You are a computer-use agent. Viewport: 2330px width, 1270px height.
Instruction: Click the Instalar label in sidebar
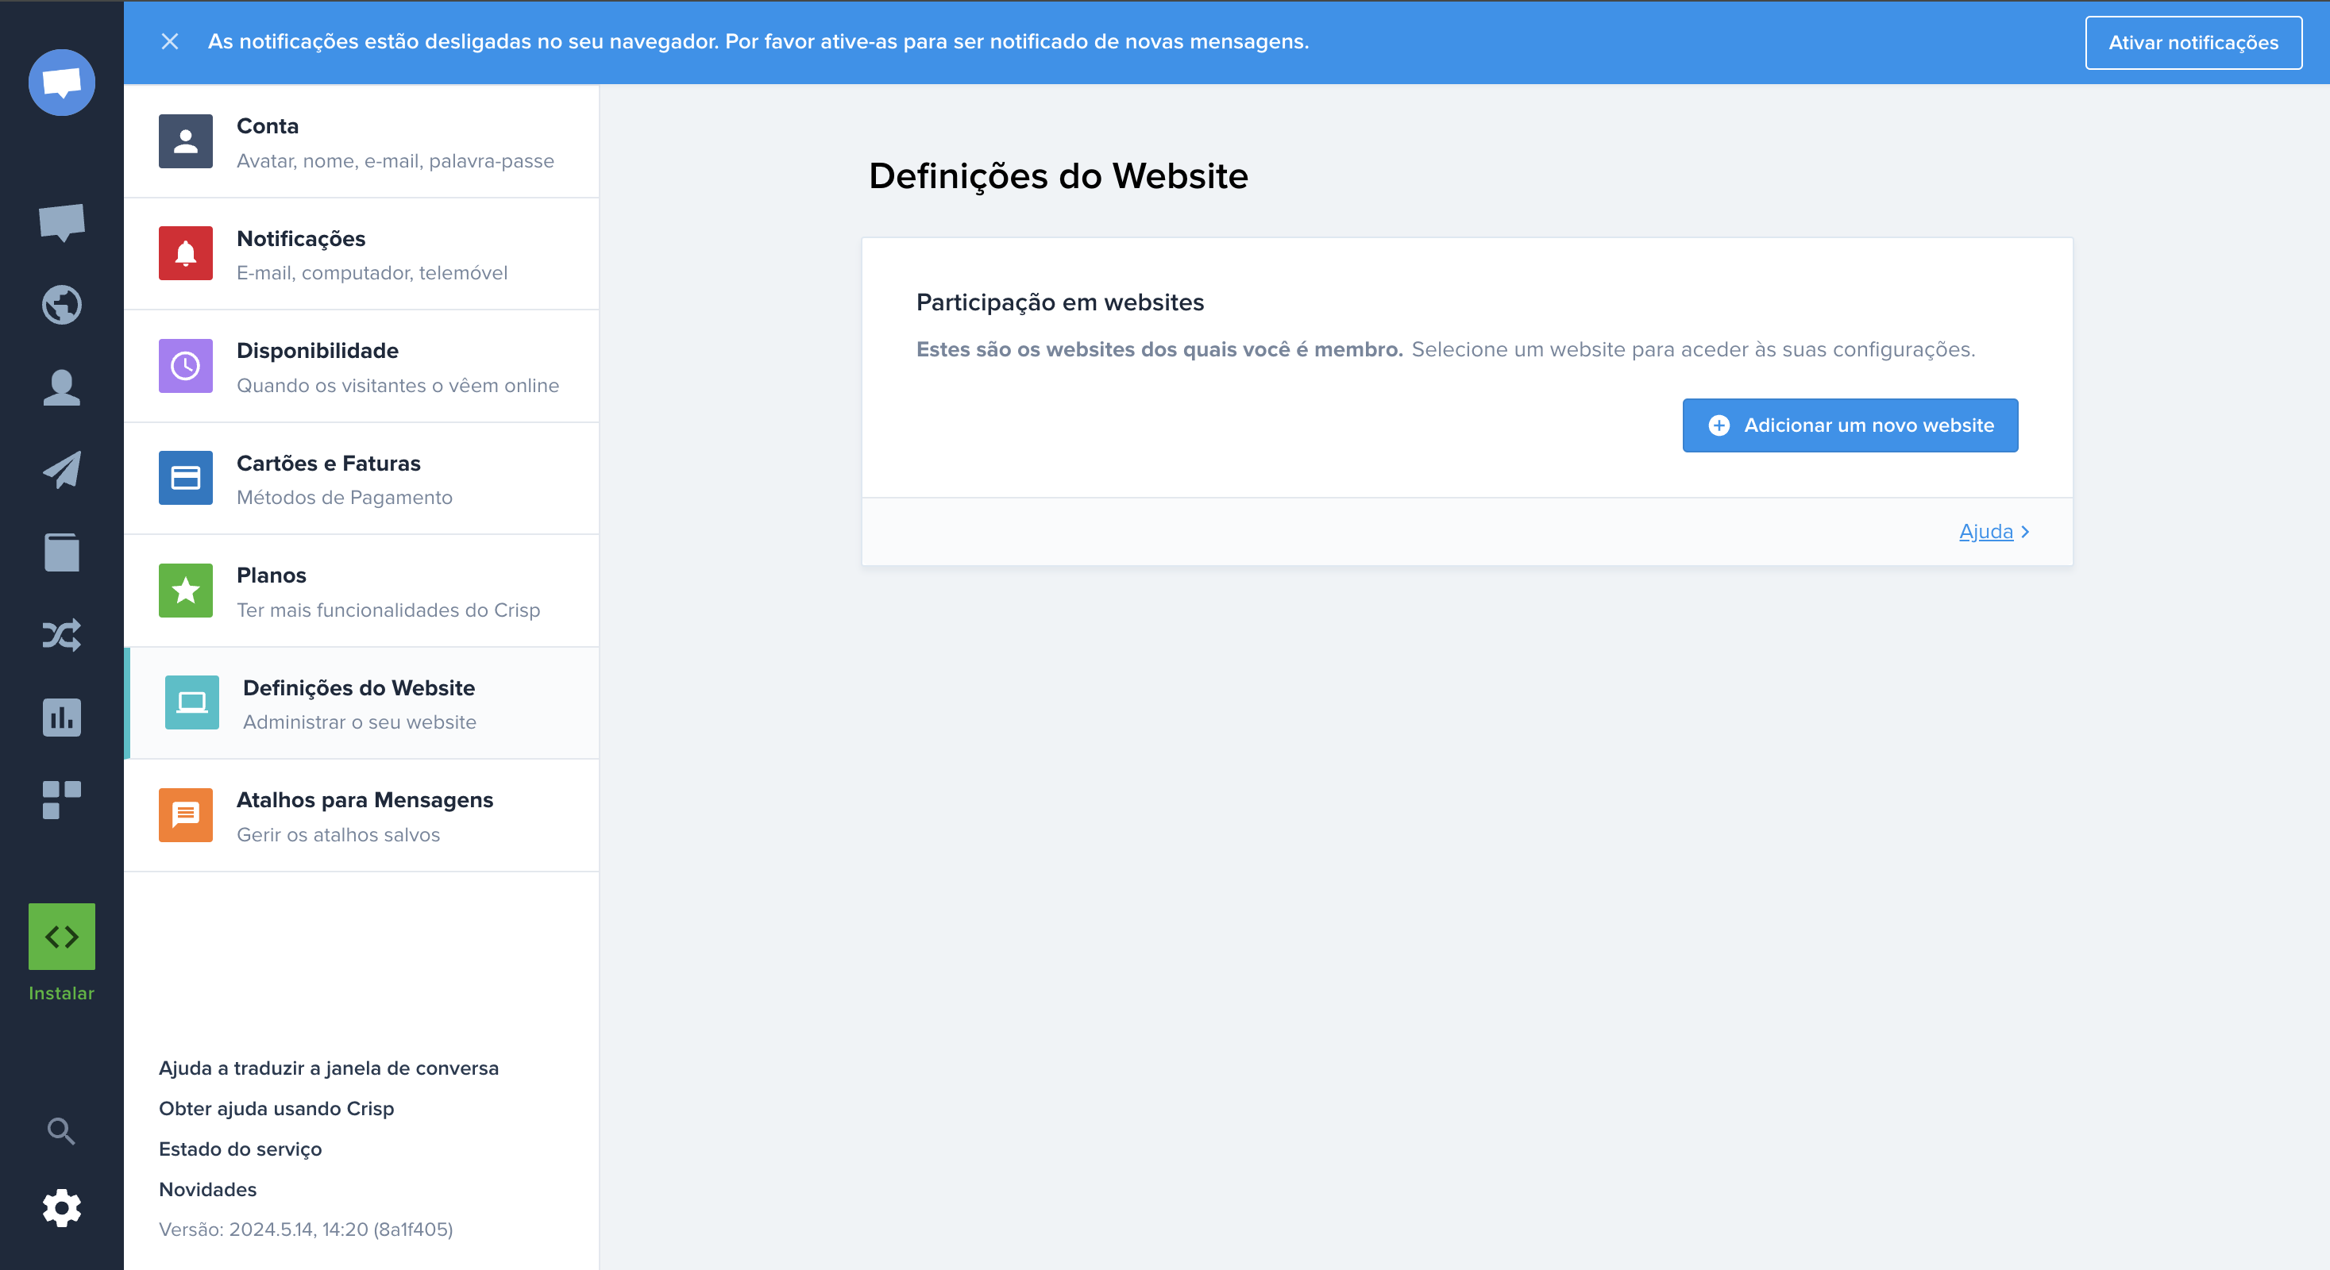(61, 992)
